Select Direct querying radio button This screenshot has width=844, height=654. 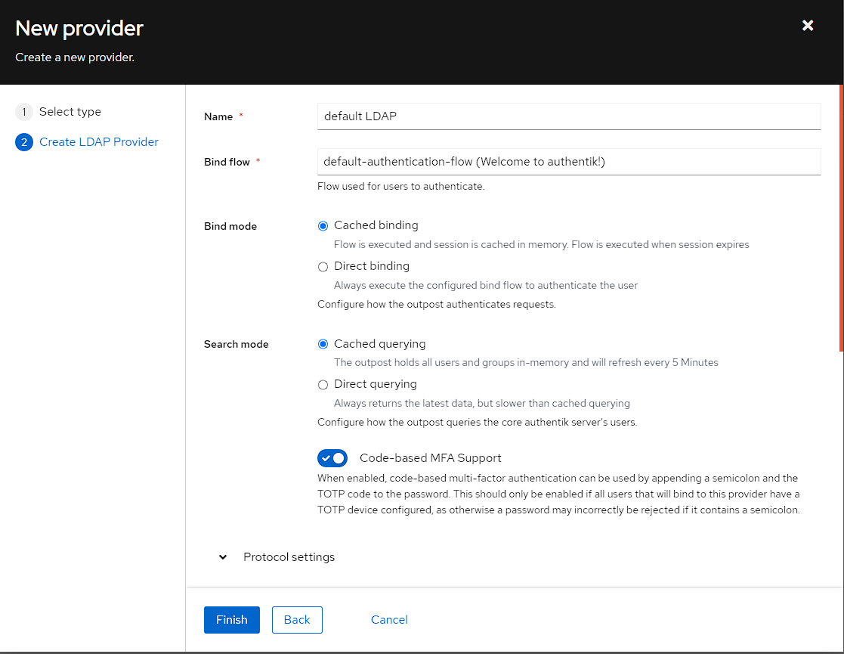tap(323, 385)
